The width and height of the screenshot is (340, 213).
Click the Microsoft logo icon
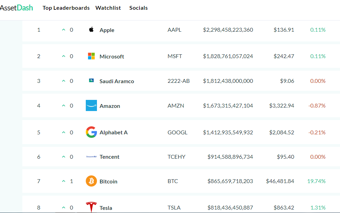[91, 56]
